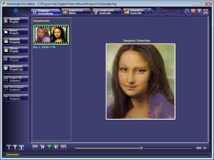Screen dimensions: 214x160
Task: Step back one frame
Action: click(x=42, y=147)
